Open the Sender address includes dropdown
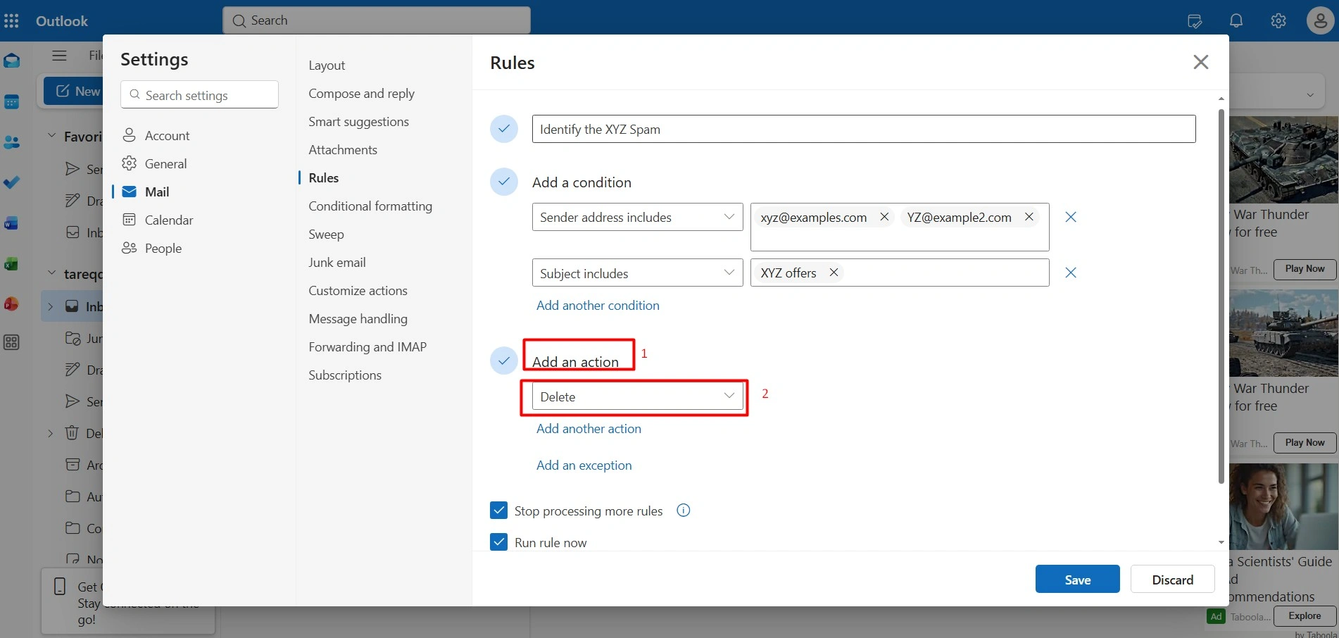The width and height of the screenshot is (1339, 638). (637, 217)
